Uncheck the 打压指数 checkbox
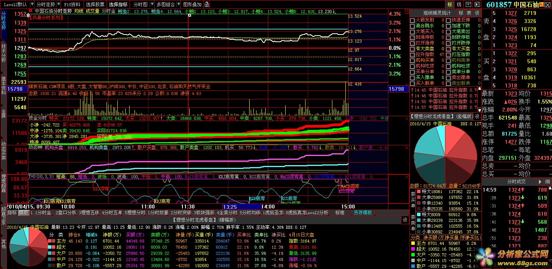 448,54
